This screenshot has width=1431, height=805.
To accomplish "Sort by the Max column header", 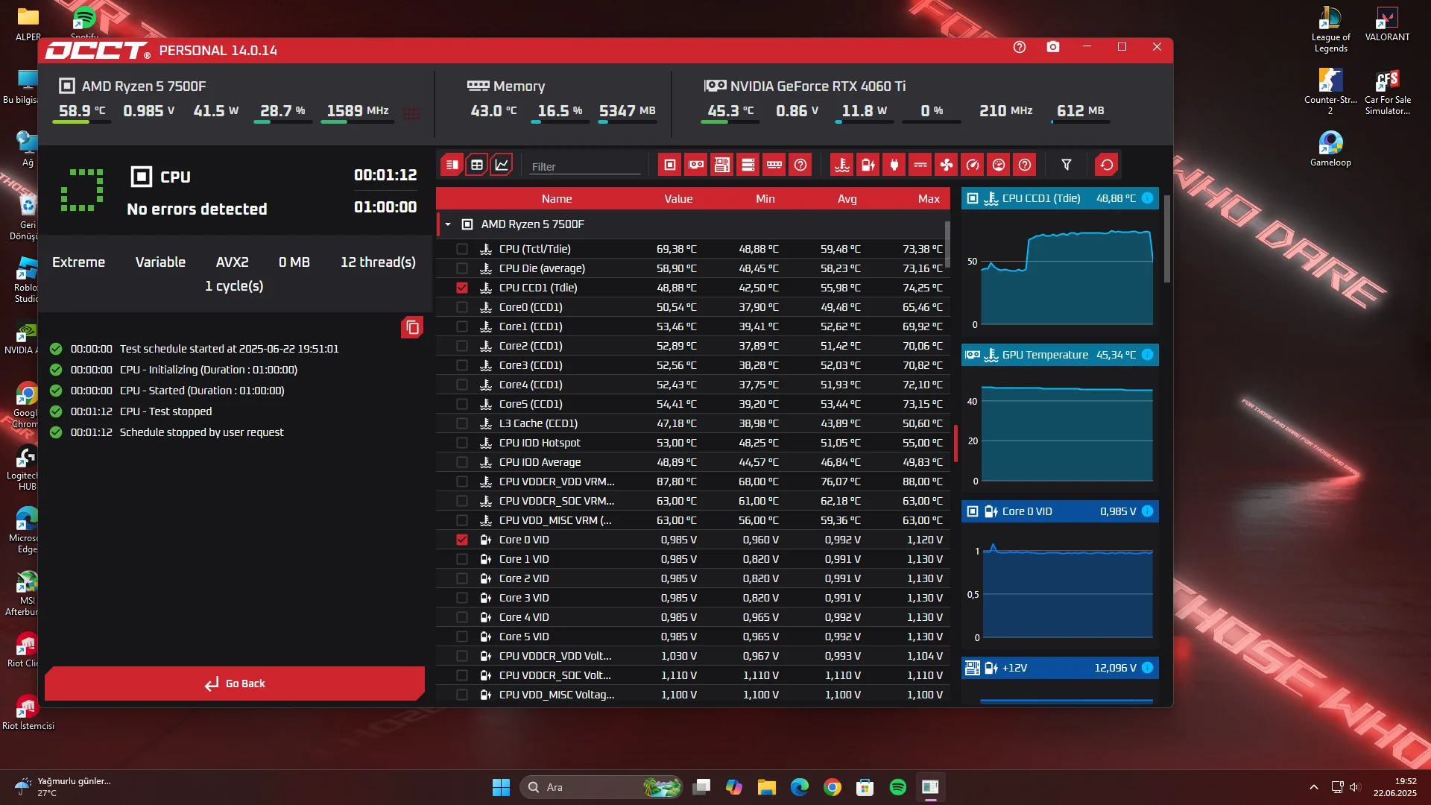I will tap(928, 199).
